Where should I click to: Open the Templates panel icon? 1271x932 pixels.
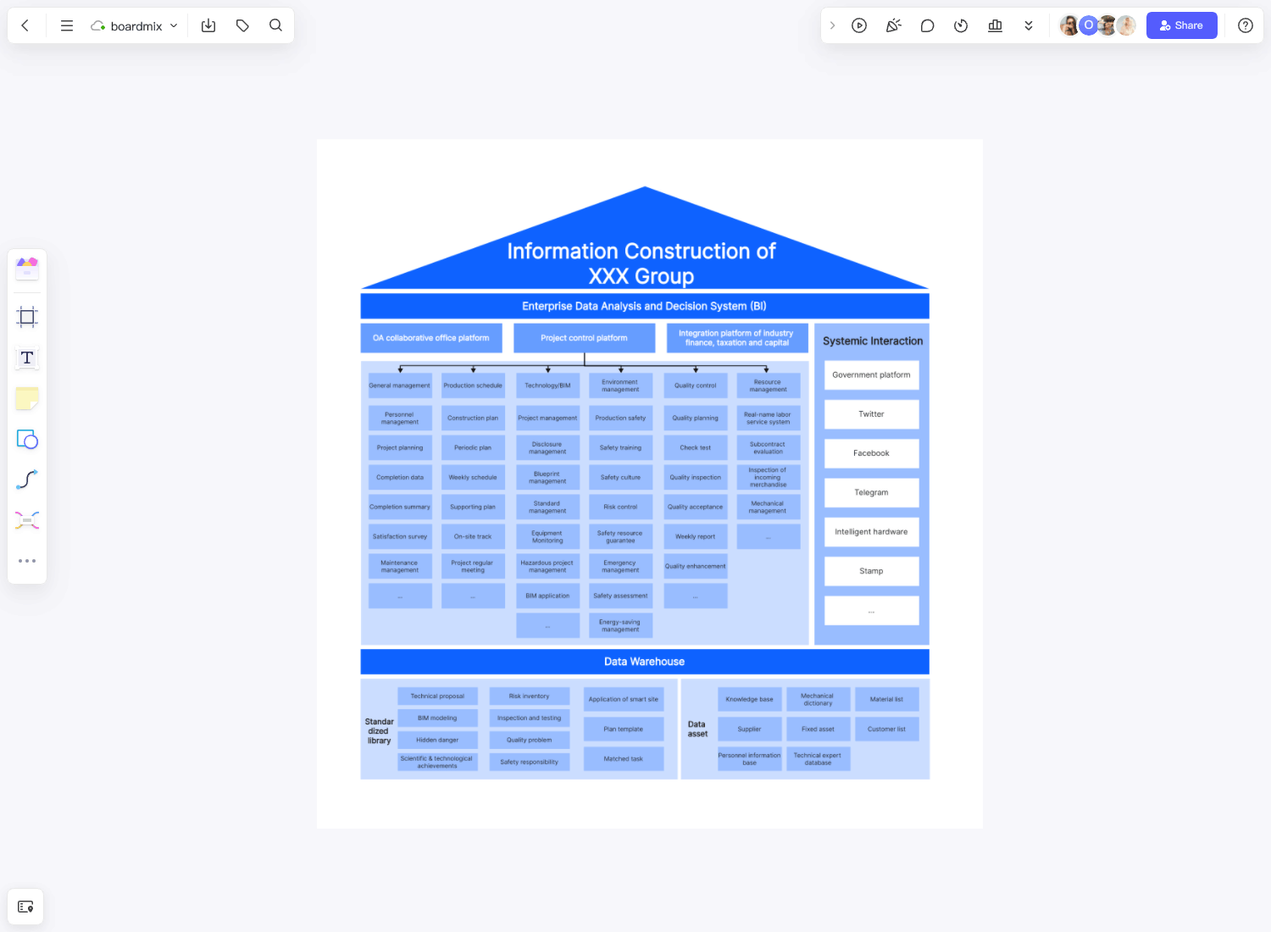(x=27, y=268)
